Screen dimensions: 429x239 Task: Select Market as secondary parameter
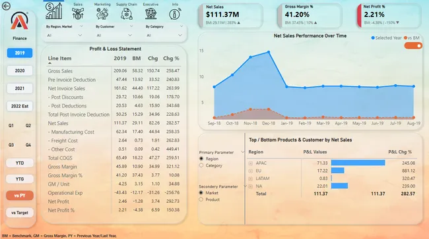pyautogui.click(x=201, y=193)
